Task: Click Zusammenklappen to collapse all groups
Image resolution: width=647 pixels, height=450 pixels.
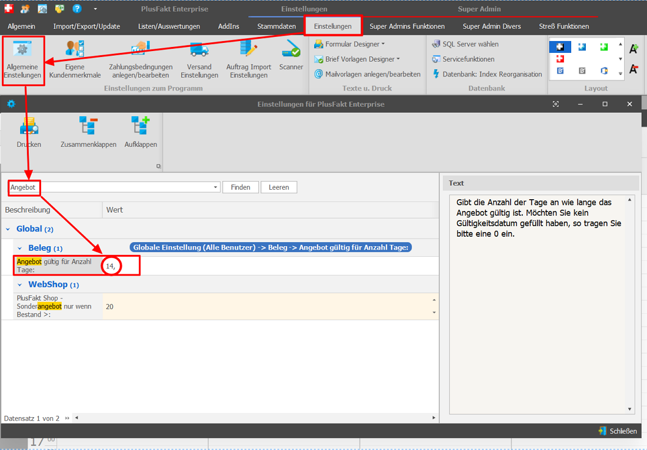Action: tap(88, 132)
